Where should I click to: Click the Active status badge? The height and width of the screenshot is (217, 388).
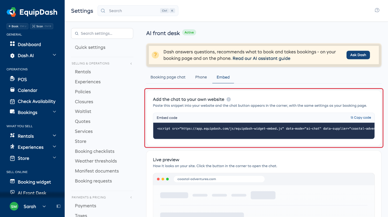click(x=189, y=32)
